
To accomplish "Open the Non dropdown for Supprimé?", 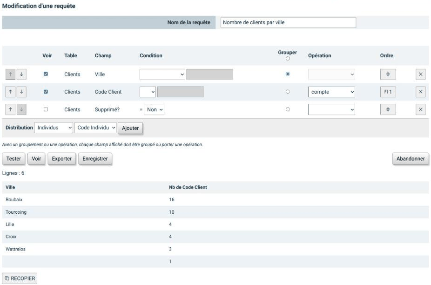I will [x=154, y=109].
